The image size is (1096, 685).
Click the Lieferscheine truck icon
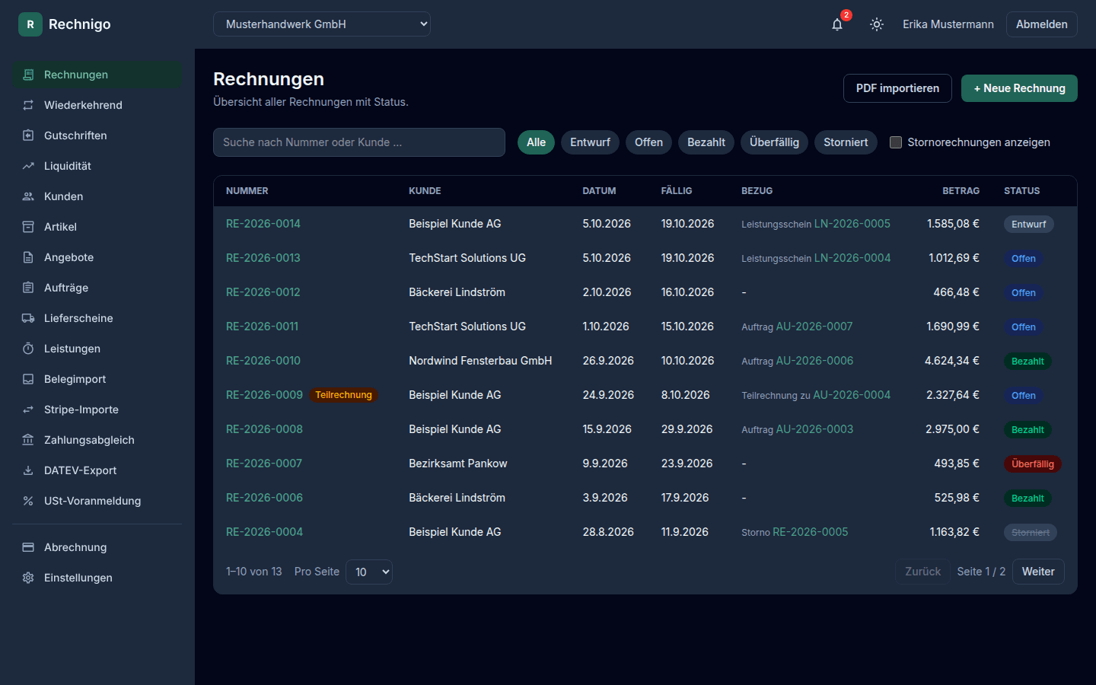[x=28, y=318]
